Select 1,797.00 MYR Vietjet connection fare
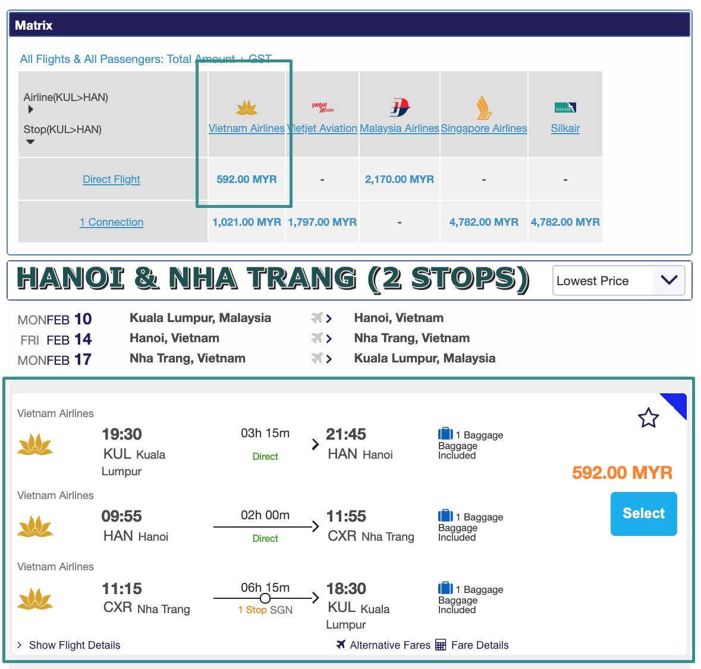The height and width of the screenshot is (669, 701). click(x=322, y=222)
